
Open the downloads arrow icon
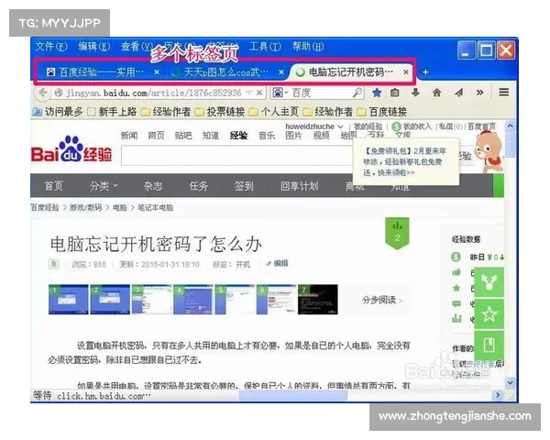415,93
